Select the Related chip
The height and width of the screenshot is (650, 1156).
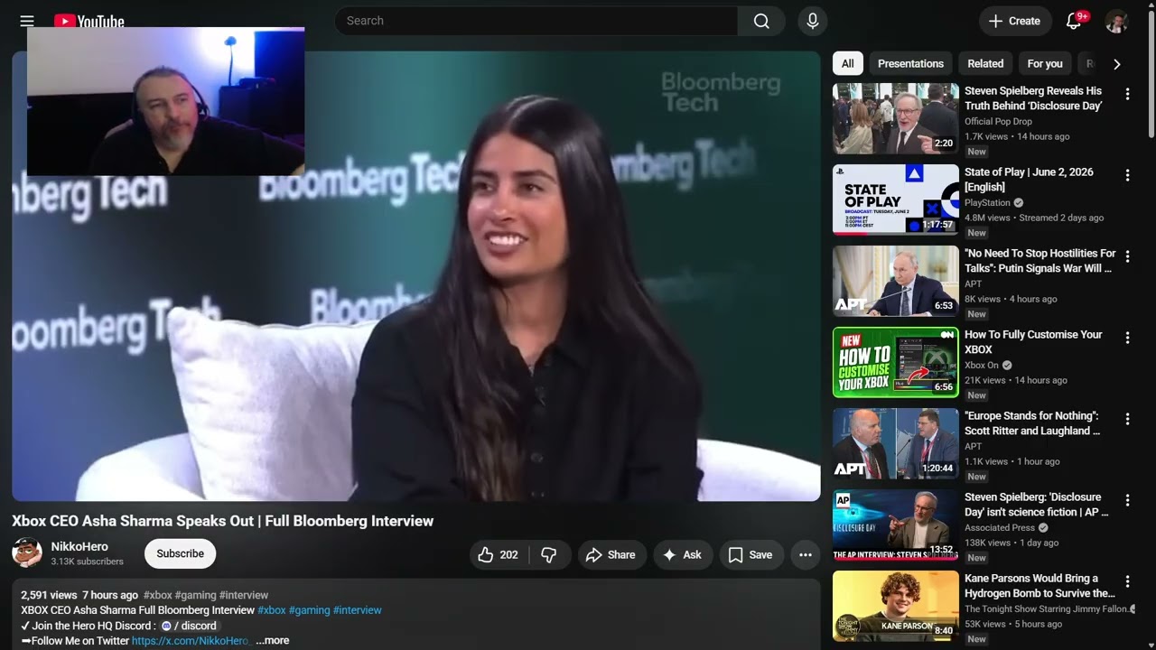[x=985, y=63]
